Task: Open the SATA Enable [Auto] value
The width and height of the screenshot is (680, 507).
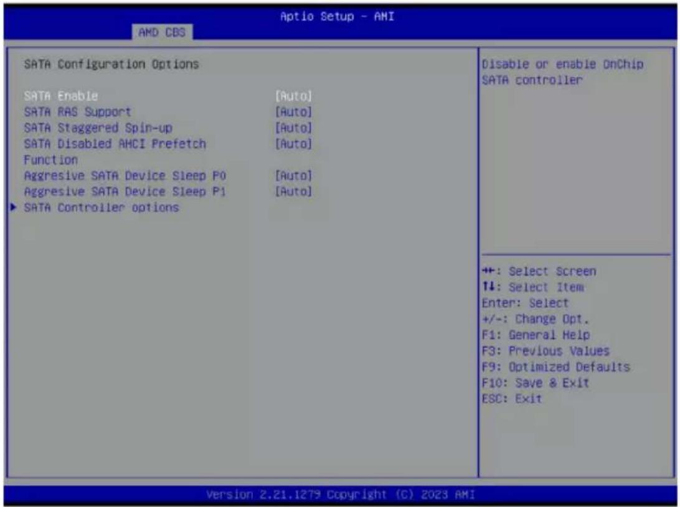Action: 293,96
